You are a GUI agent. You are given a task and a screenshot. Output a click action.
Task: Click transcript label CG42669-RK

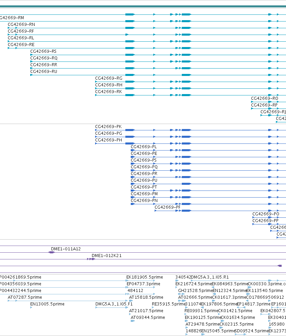[x=109, y=92]
